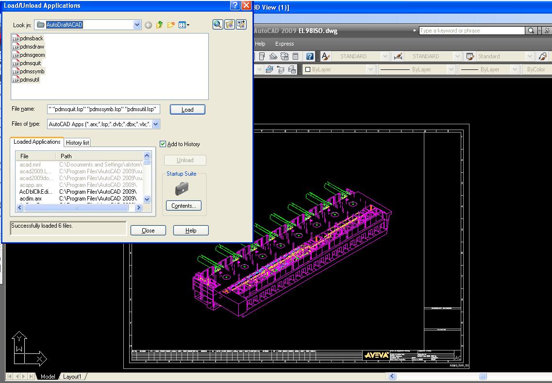Click the Find file magnifier icon

217,24
